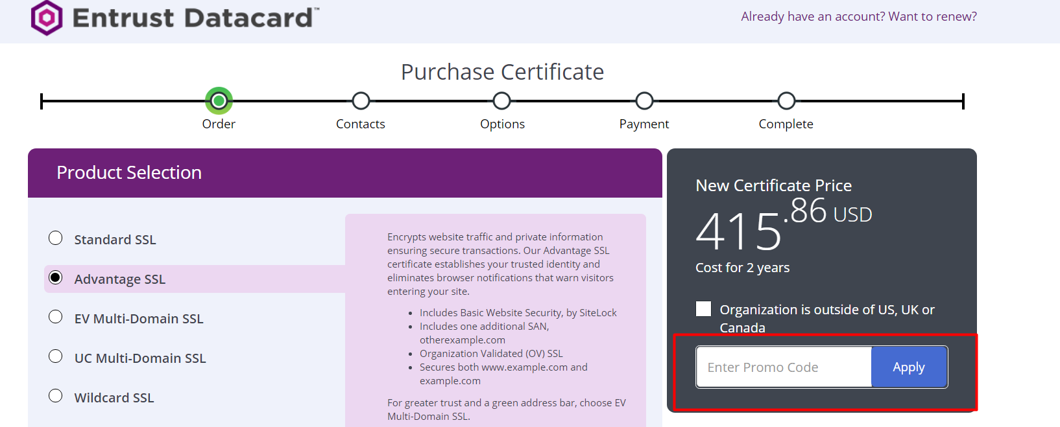This screenshot has width=1060, height=427.
Task: Select the Standard SSL radio button
Action: click(56, 238)
